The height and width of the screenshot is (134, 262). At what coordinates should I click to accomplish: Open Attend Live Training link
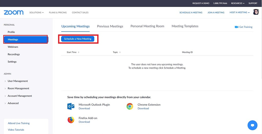click(x=19, y=123)
